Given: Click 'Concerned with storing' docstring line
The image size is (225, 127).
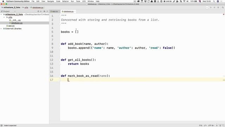Looking at the screenshot, I should coord(110,20).
